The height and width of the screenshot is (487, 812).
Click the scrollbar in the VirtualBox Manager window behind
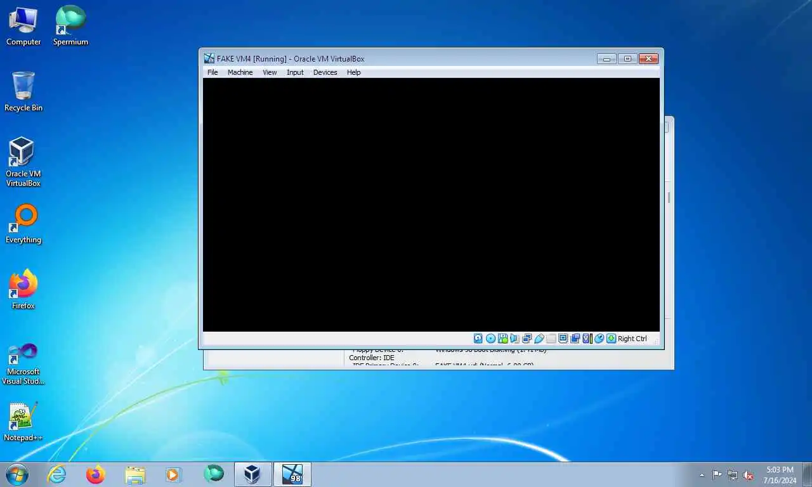pyautogui.click(x=669, y=198)
